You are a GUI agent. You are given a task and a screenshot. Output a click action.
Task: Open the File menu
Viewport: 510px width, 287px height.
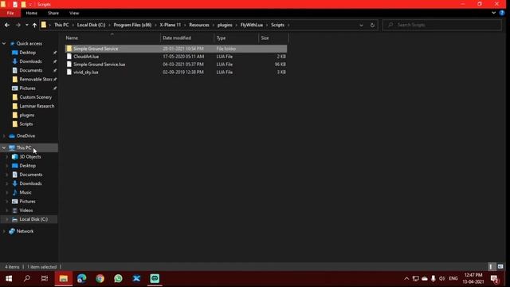click(10, 13)
